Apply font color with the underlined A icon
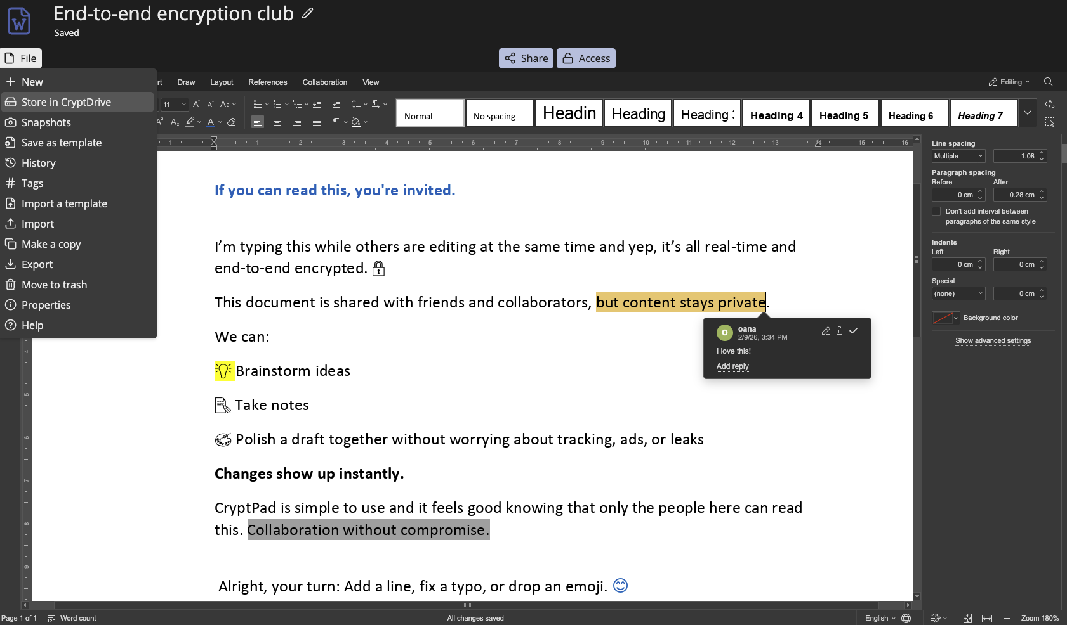 point(209,122)
